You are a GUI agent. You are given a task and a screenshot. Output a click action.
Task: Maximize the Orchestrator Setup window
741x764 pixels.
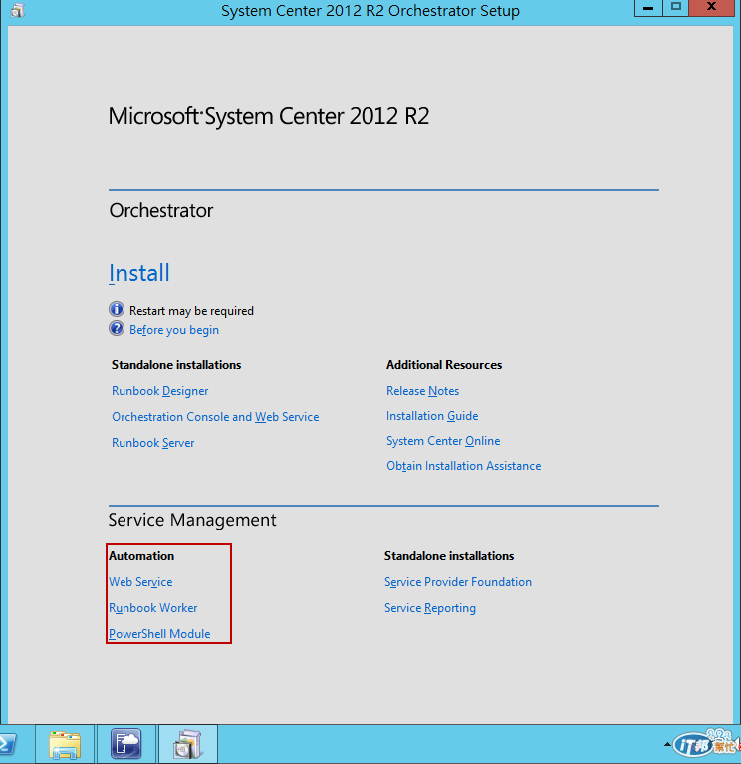tap(676, 8)
